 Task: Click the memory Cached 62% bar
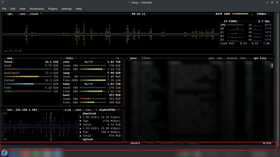(x=28, y=84)
